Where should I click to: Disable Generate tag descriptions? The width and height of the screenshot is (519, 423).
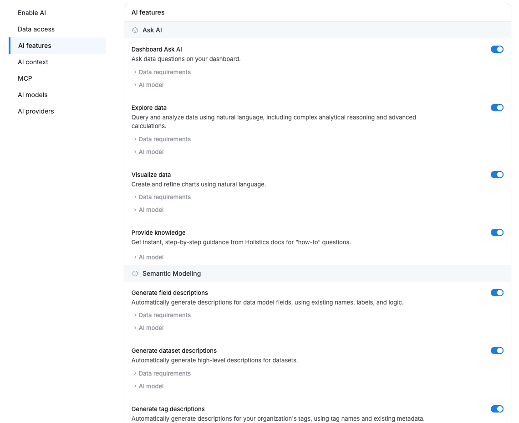point(497,409)
